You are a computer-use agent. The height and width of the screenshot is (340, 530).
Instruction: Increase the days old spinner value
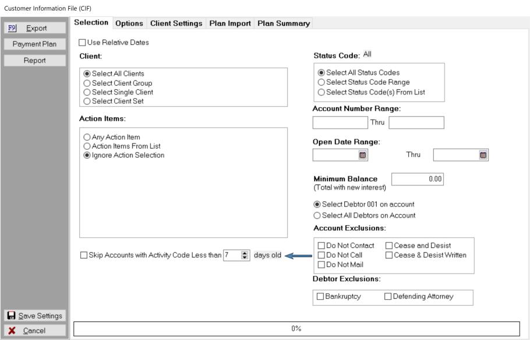[245, 253]
